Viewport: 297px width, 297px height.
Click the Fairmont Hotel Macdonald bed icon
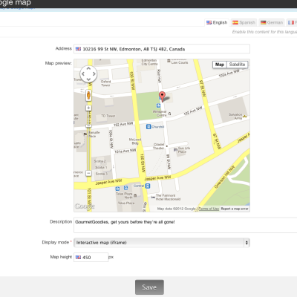pos(153,198)
